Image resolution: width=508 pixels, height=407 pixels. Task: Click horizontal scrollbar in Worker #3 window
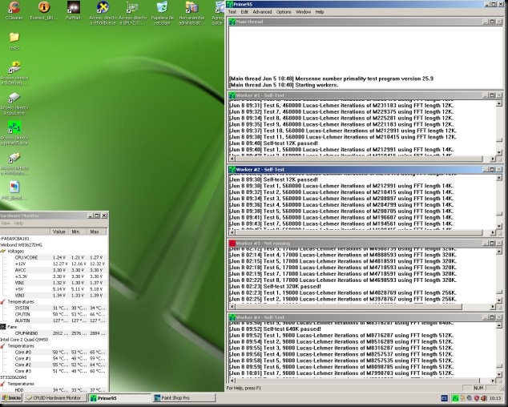[362, 306]
